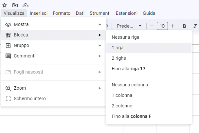Open the Dati menu
199x133 pixels.
[x=80, y=13]
